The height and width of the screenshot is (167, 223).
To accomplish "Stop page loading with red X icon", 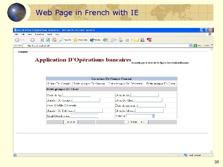I will click(42, 40).
